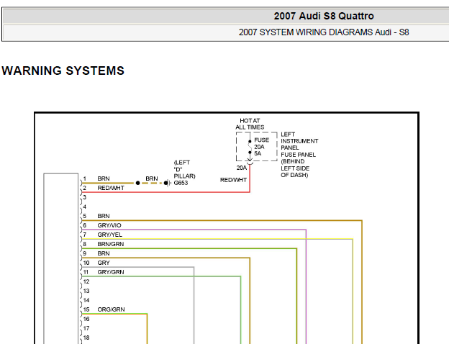
Task: Click connector pin number 14
Action: point(86,300)
